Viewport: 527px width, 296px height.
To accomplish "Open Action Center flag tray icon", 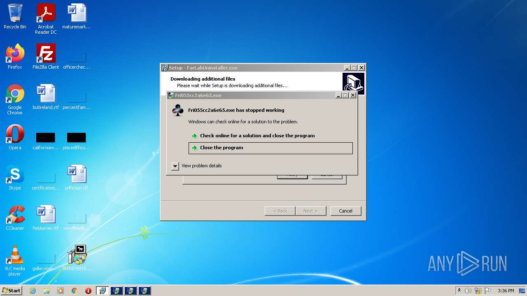I will (488, 291).
